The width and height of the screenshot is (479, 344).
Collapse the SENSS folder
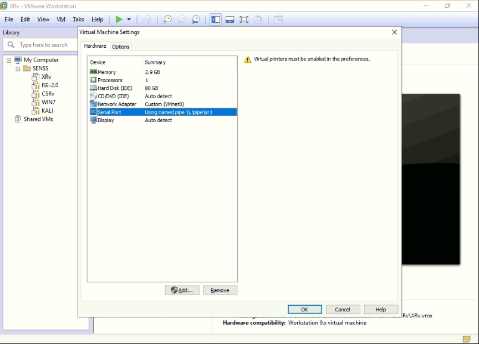tap(17, 68)
